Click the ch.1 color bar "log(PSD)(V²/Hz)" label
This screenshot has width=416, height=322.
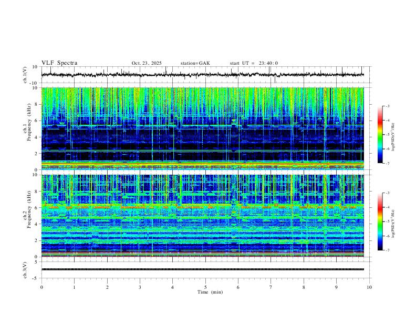tap(393, 137)
